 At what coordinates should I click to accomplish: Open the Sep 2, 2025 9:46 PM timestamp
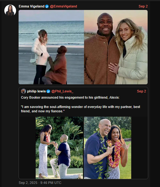(x=40, y=183)
